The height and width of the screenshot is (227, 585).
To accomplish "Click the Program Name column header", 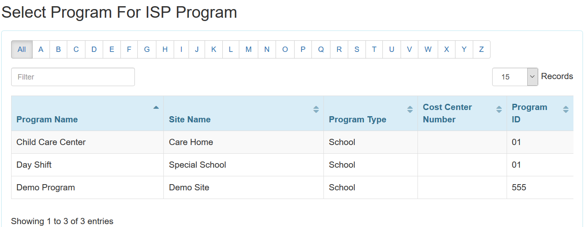I will [47, 119].
